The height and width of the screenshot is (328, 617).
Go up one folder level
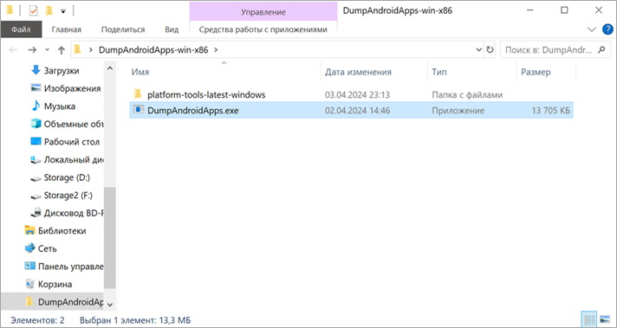(62, 50)
